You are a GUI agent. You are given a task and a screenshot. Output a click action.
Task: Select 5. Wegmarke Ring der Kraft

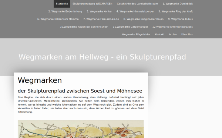click(175, 11)
